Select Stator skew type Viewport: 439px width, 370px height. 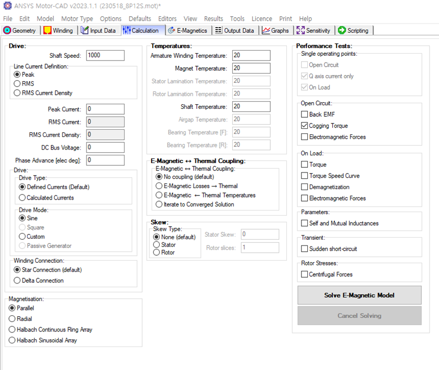coord(157,244)
